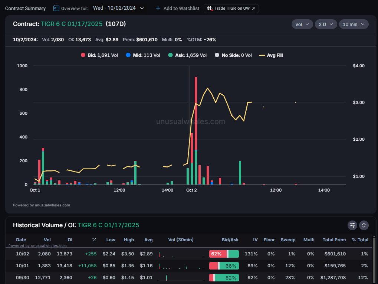
Task: Sort table by Bid/Ask column
Action: click(230, 239)
